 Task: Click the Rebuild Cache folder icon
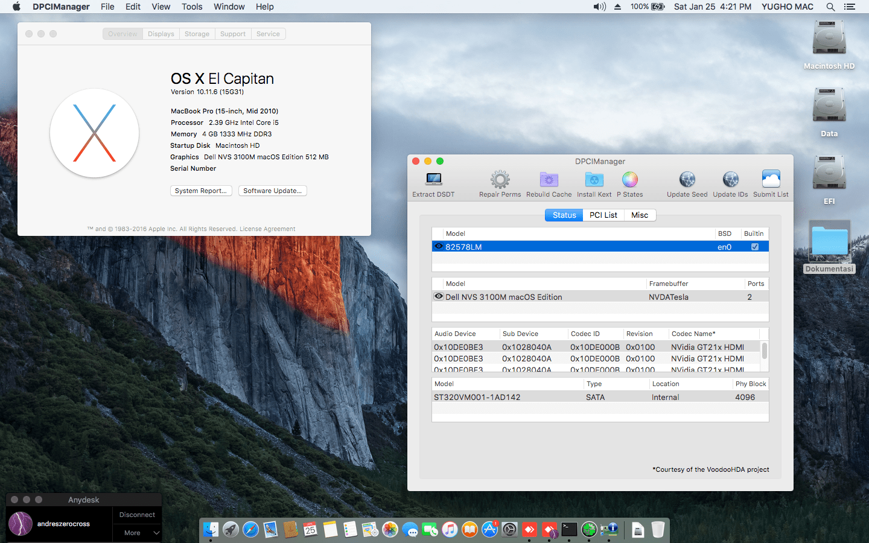[x=549, y=179]
